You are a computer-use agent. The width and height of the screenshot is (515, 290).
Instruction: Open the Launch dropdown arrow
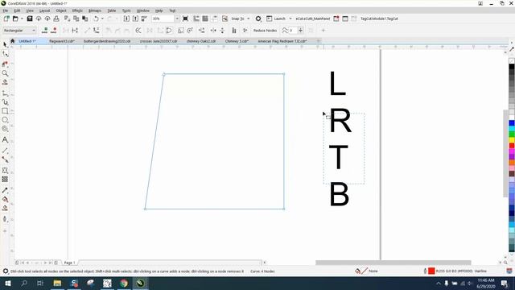click(290, 19)
